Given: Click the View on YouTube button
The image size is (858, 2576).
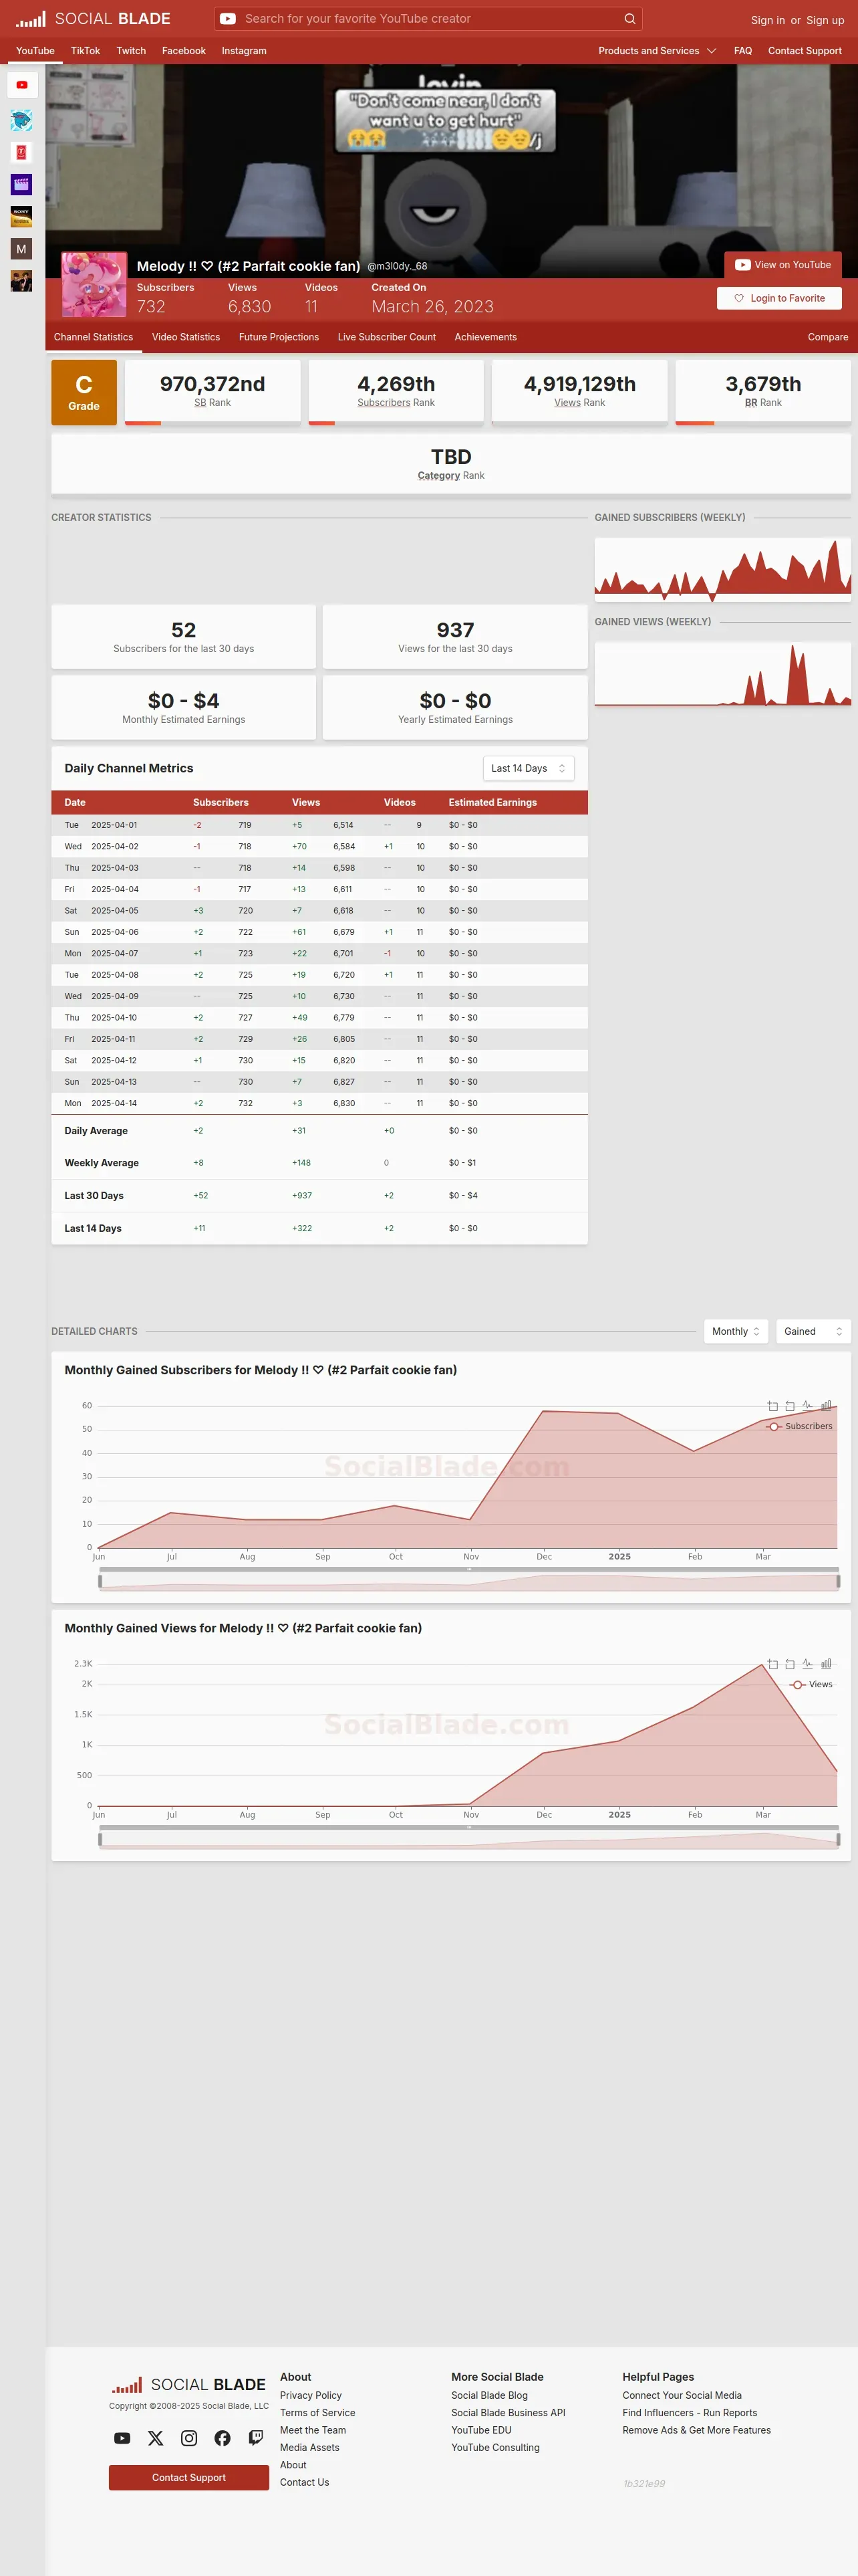Looking at the screenshot, I should click(x=783, y=265).
